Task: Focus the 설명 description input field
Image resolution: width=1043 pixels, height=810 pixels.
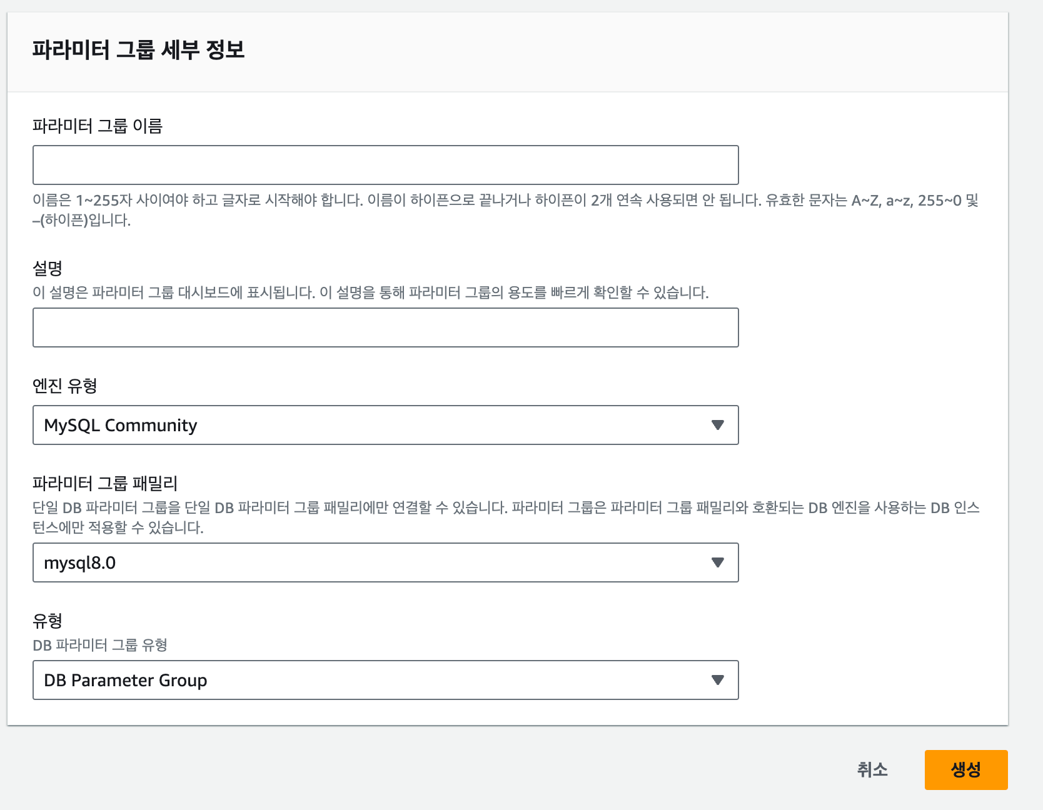Action: pos(385,327)
